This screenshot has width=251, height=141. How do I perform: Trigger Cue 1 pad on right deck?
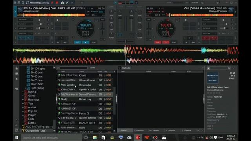(205, 38)
